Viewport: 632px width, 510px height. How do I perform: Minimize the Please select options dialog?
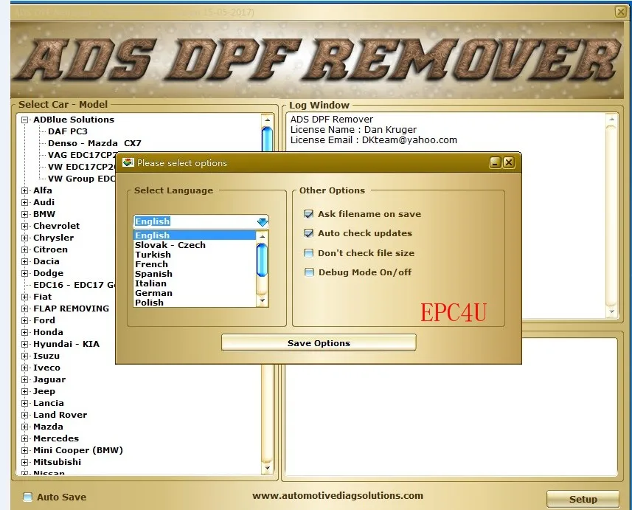point(495,162)
